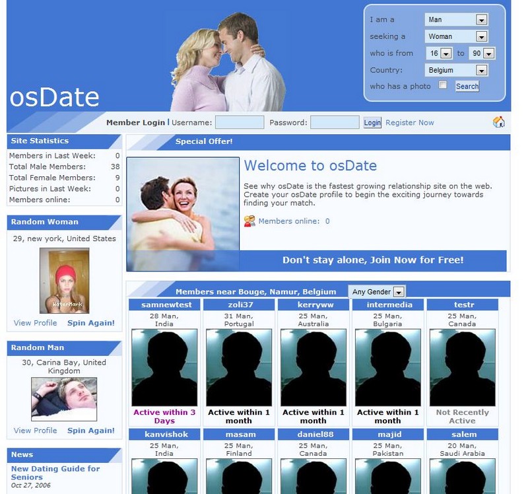Click the members online people icon

pos(249,221)
